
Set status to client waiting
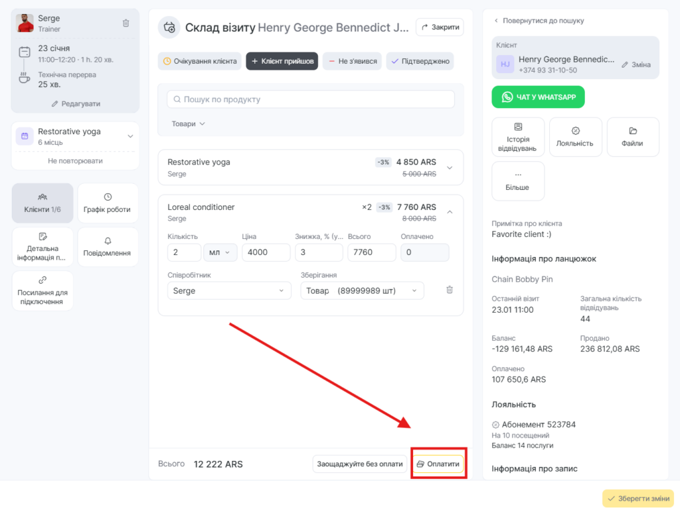coord(199,61)
